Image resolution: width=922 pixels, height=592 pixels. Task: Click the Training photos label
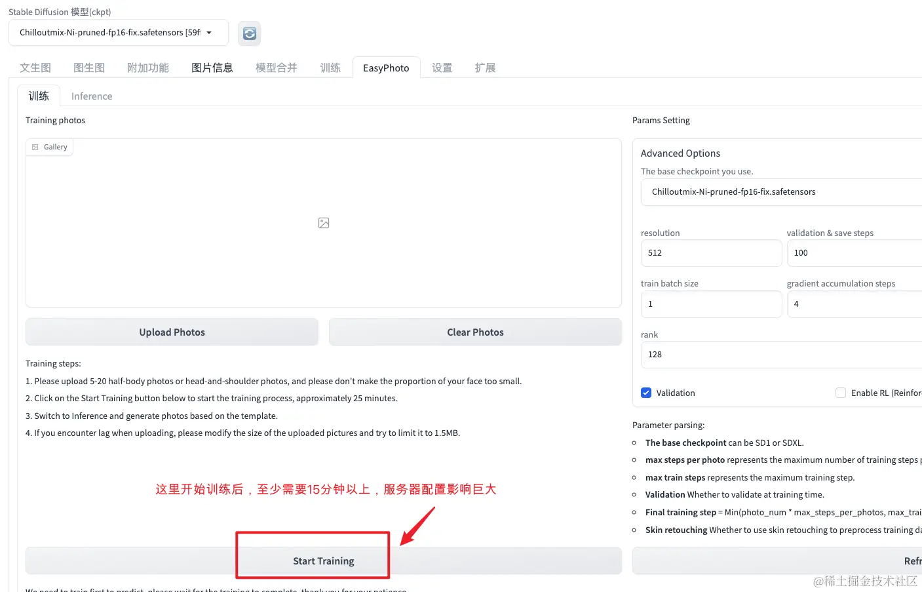coord(55,121)
